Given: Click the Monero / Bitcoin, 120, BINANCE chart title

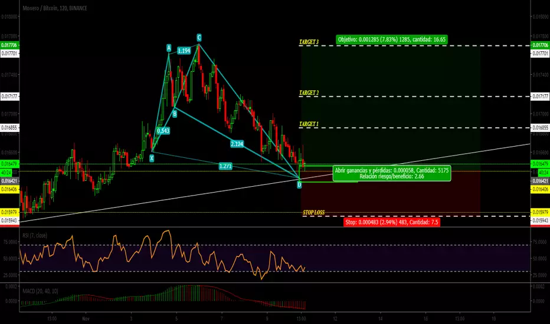Looking at the screenshot, I should (55, 8).
